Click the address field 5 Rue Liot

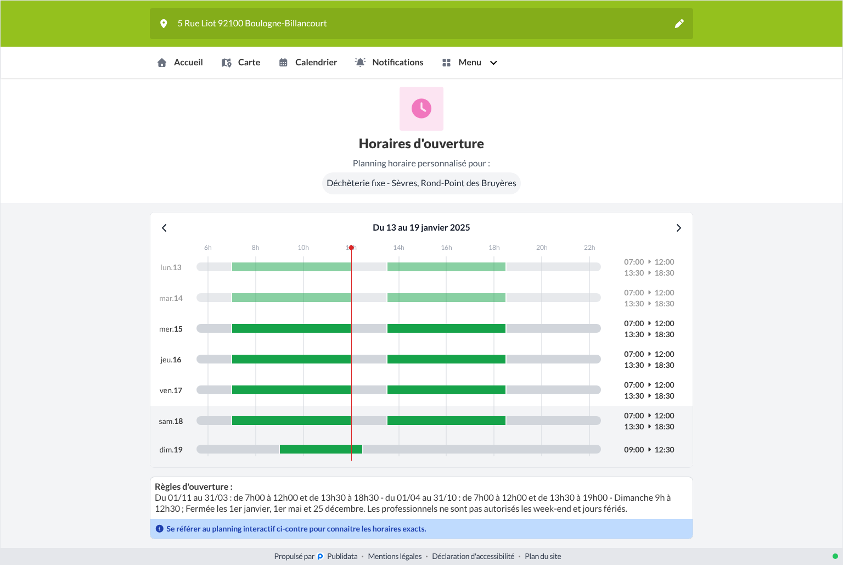421,24
